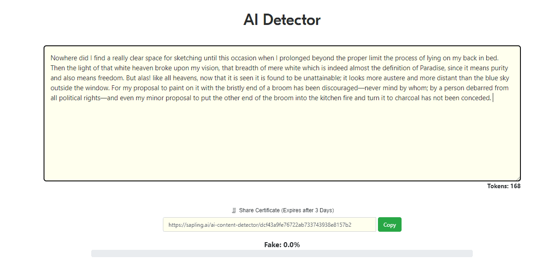559x268 pixels.
Task: Click the AI Detector page heading
Action: [282, 20]
